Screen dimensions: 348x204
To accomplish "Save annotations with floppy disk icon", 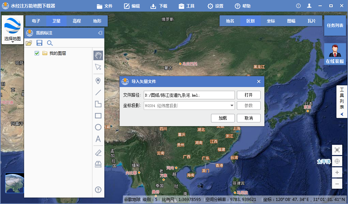I will click(x=39, y=43).
